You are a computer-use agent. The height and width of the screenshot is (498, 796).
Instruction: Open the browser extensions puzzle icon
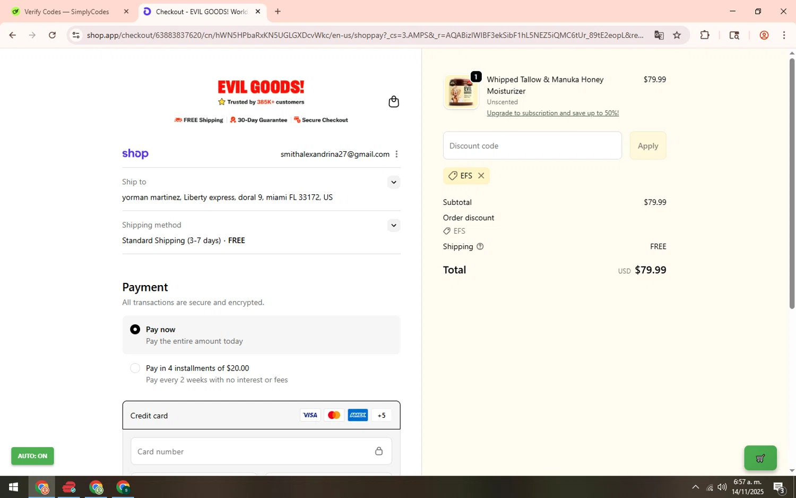705,35
